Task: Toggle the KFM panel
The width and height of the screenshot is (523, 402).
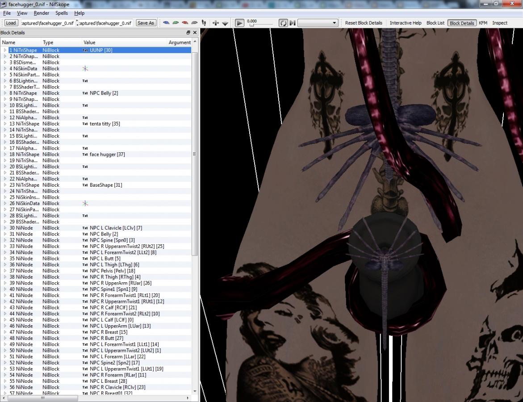Action: [x=483, y=23]
